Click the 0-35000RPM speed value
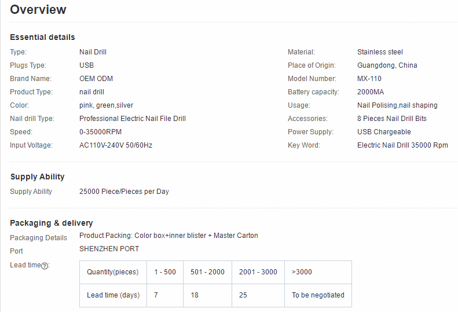The image size is (458, 312). 100,132
